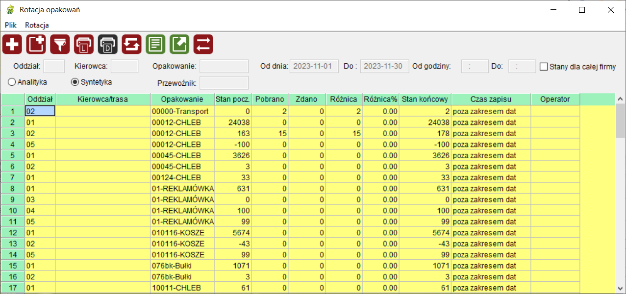Click the new document with plus icon
This screenshot has width=626, height=294.
click(x=36, y=45)
